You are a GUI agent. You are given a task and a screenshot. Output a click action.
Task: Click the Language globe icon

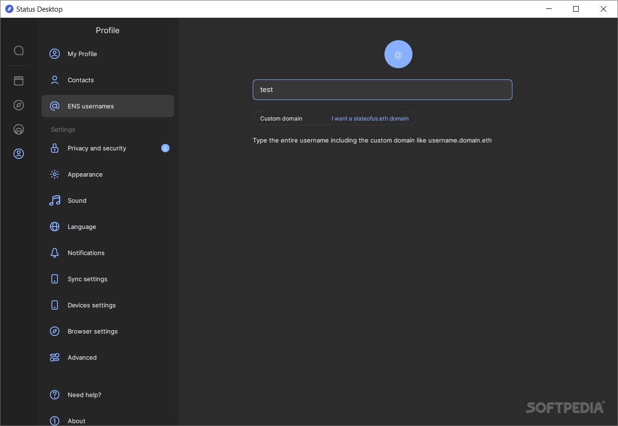pyautogui.click(x=55, y=227)
